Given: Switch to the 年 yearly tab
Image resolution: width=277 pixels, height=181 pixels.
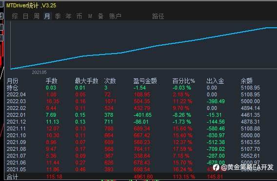Looking at the screenshot, I should click(69, 16).
